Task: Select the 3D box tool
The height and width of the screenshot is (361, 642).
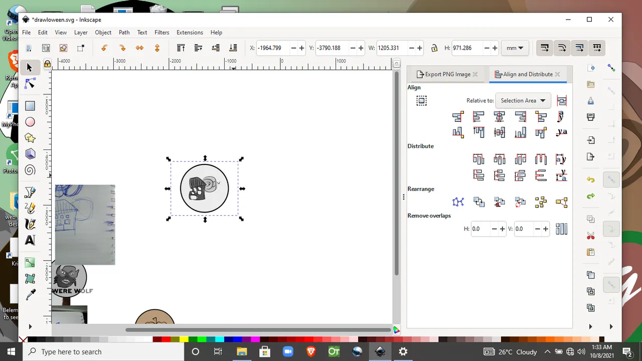Action: [30, 154]
